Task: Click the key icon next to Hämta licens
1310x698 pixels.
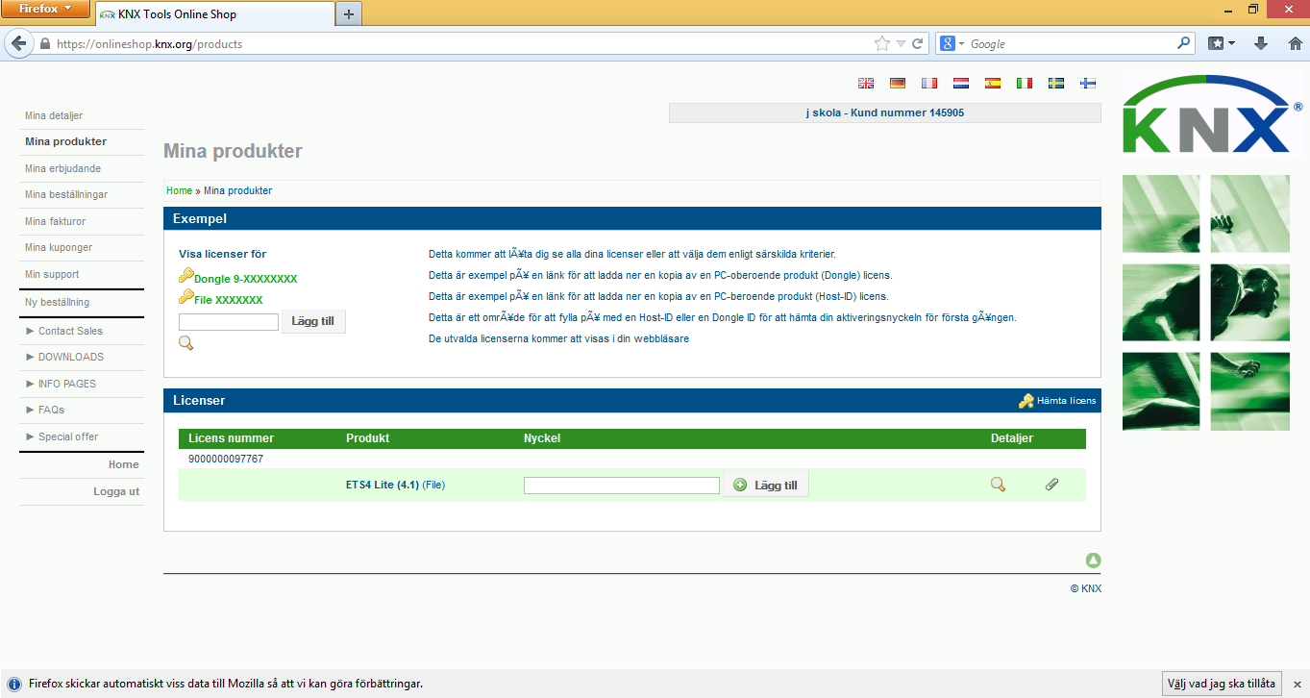Action: [x=1026, y=401]
